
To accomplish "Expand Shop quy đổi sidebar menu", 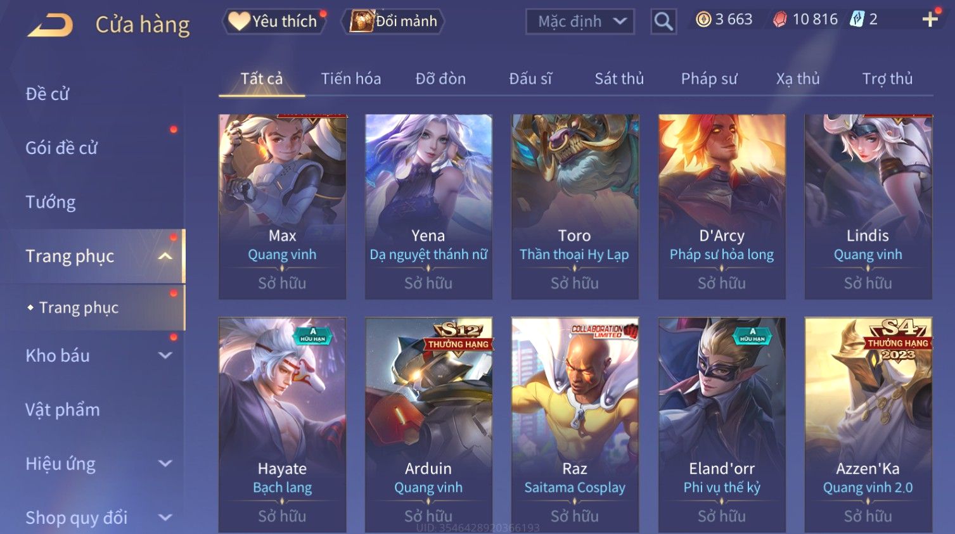I will (165, 518).
